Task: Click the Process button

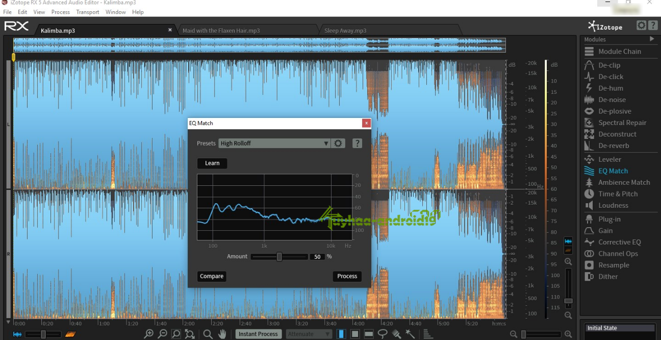Action: click(347, 276)
